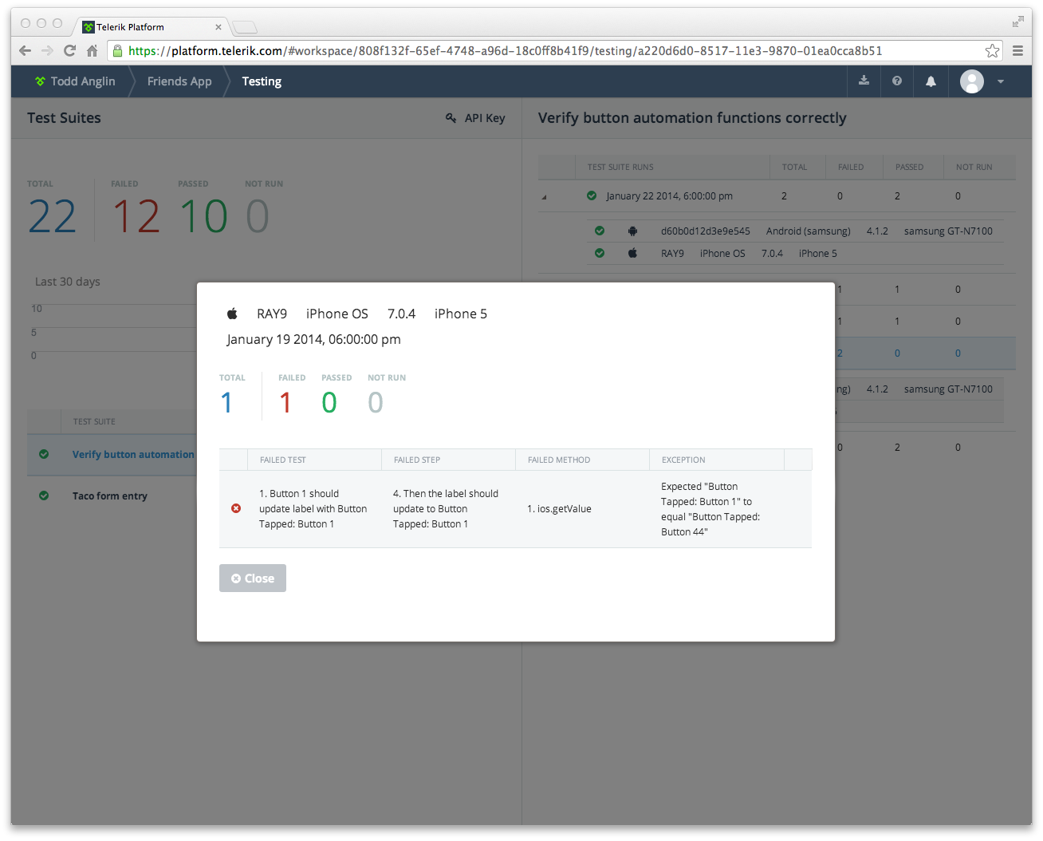Open the Taco form entry test suite
Viewport: 1043px width, 841px height.
pyautogui.click(x=110, y=496)
